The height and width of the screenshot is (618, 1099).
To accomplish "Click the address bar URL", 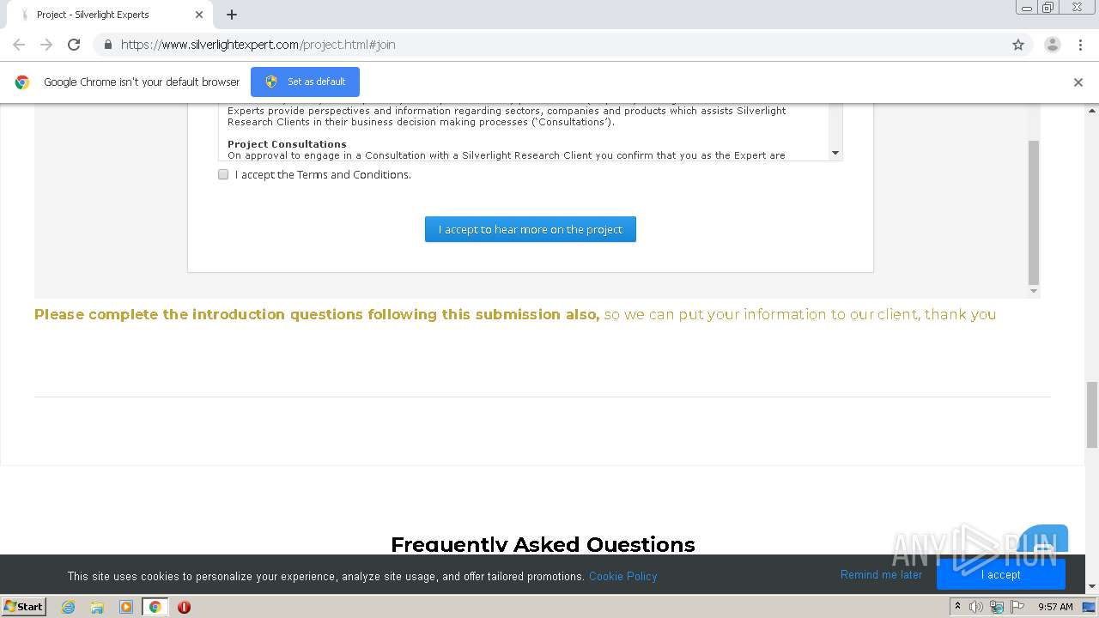I will click(x=258, y=45).
